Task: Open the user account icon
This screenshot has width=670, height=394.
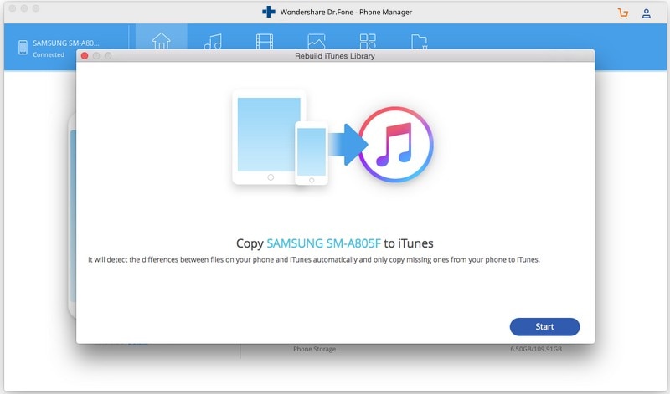Action: click(646, 13)
